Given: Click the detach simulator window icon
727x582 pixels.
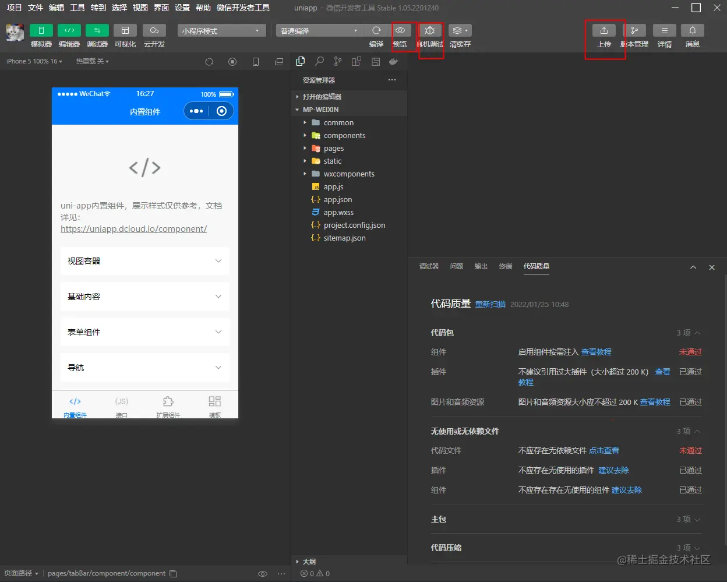Looking at the screenshot, I should 279,62.
